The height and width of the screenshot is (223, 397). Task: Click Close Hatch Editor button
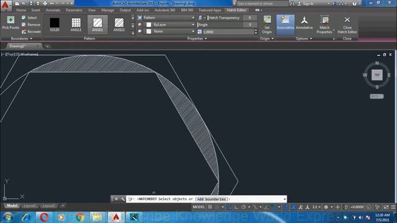point(347,25)
